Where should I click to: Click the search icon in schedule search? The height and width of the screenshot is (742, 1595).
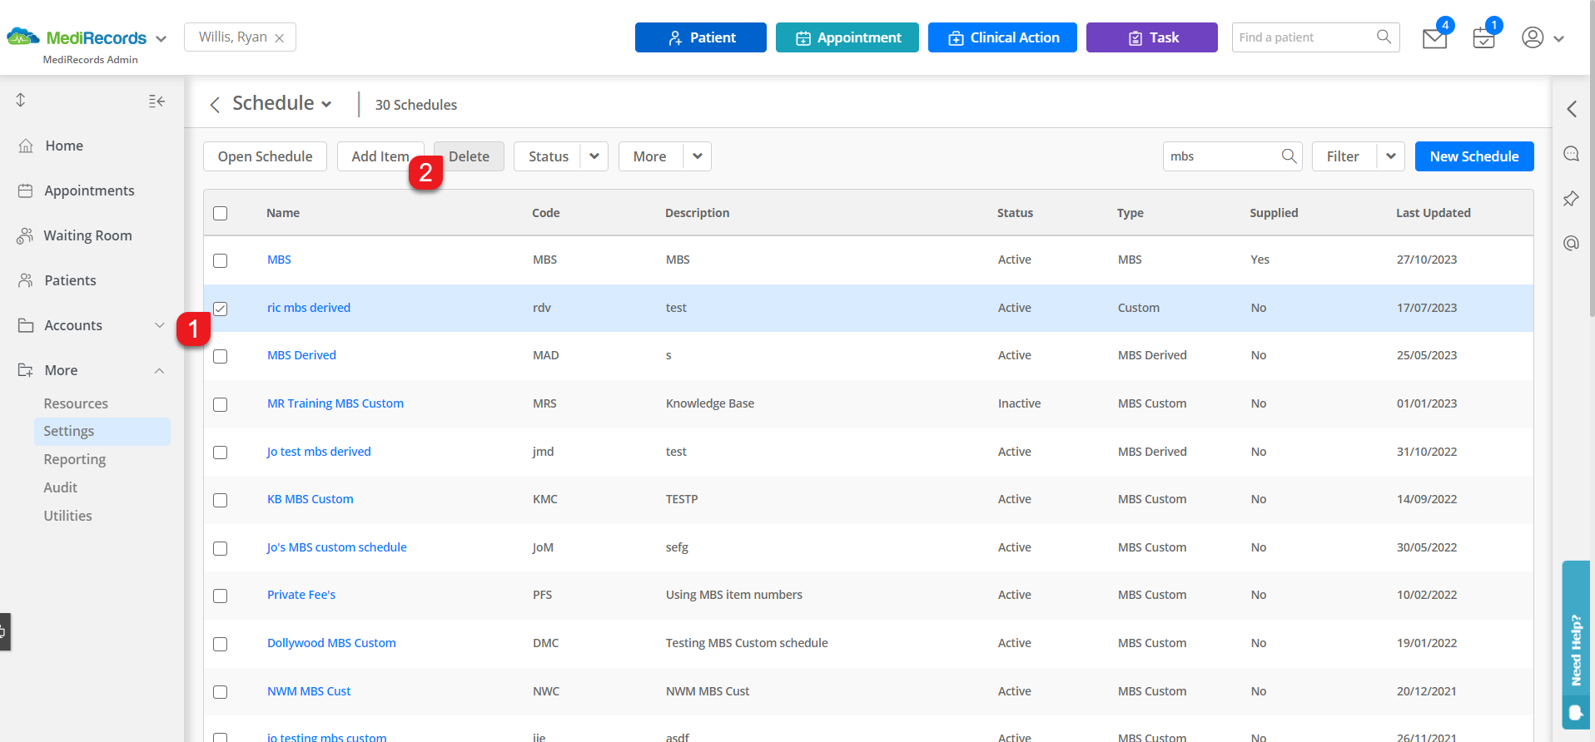tap(1289, 156)
